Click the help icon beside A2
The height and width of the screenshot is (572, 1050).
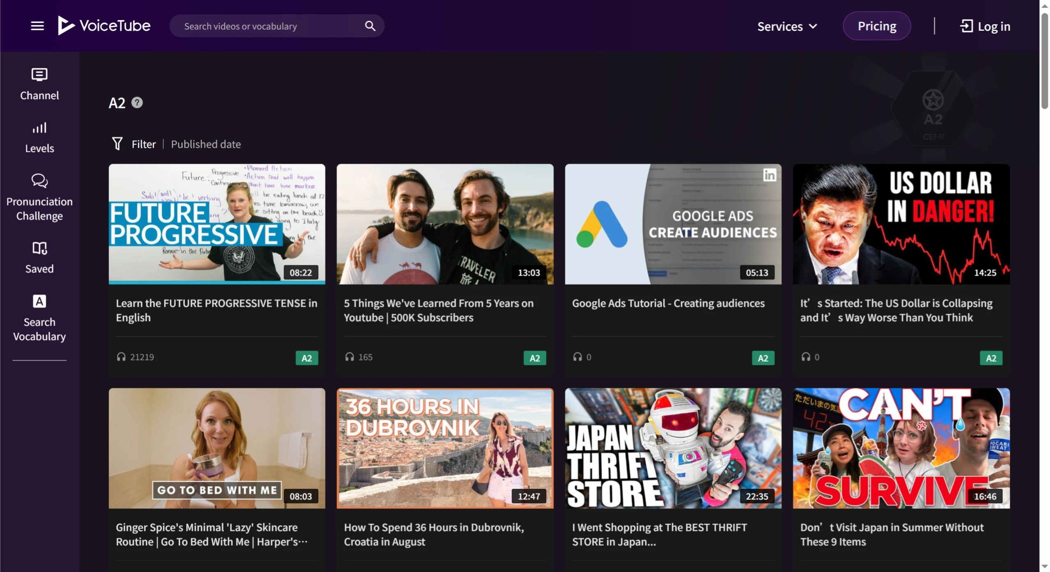click(x=137, y=103)
